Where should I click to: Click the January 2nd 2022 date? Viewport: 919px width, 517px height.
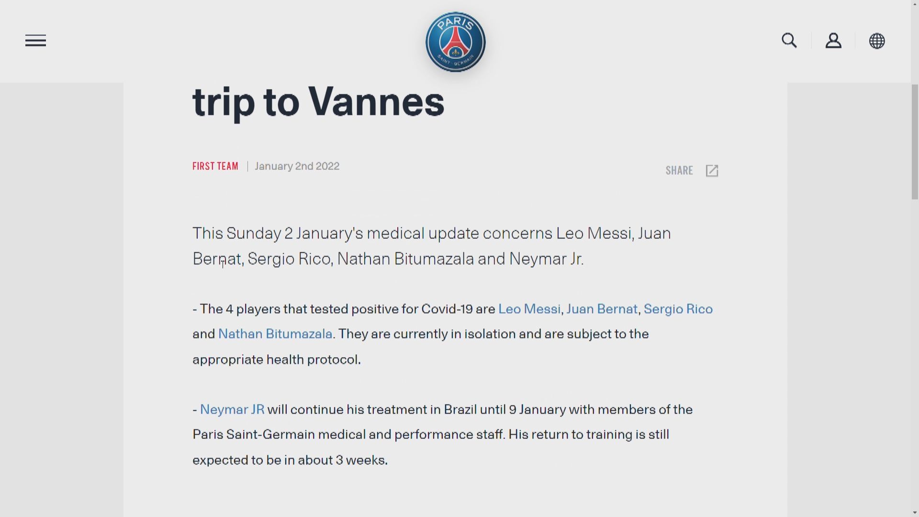pos(297,167)
